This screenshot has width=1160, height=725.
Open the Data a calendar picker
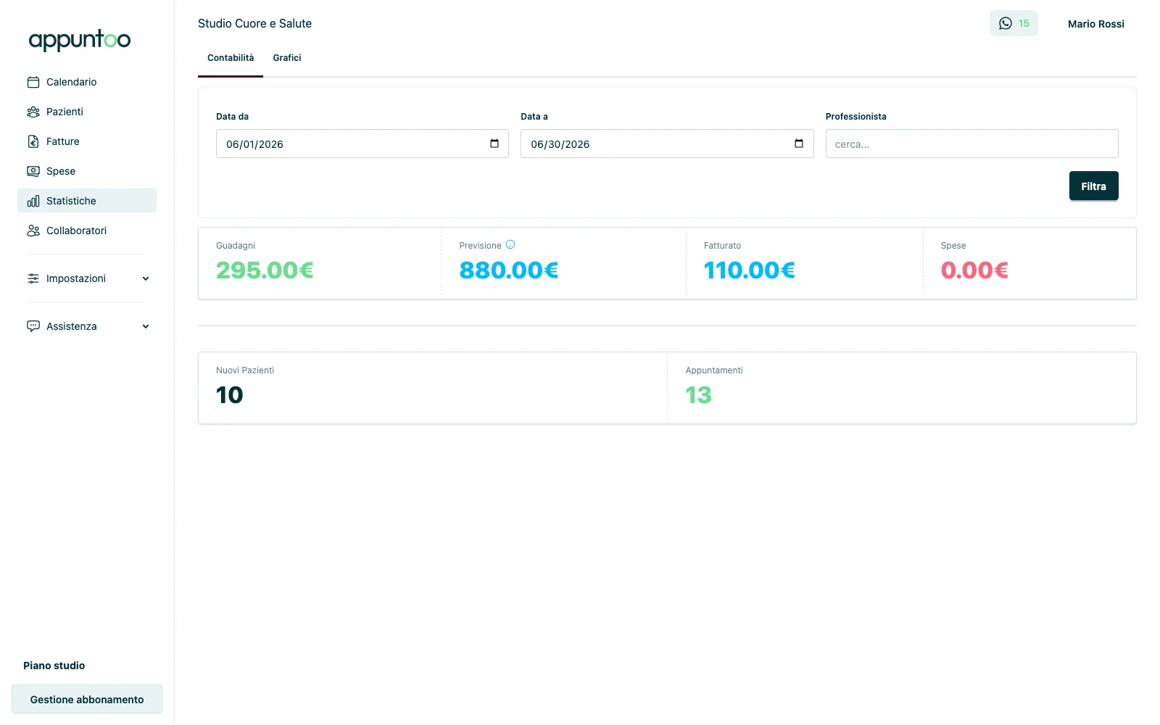coord(799,144)
